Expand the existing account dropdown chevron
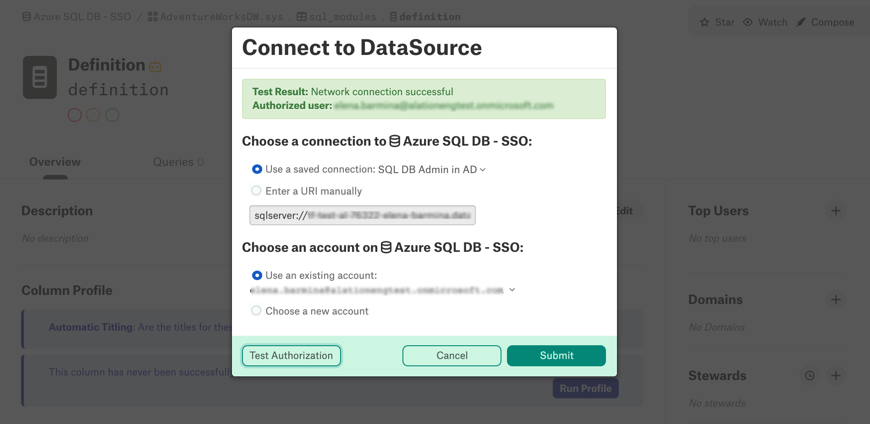 (512, 290)
